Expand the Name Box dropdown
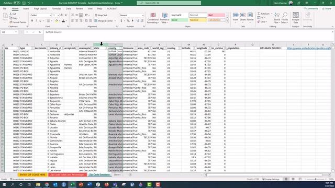The height and width of the screenshot is (188, 335). point(16,32)
